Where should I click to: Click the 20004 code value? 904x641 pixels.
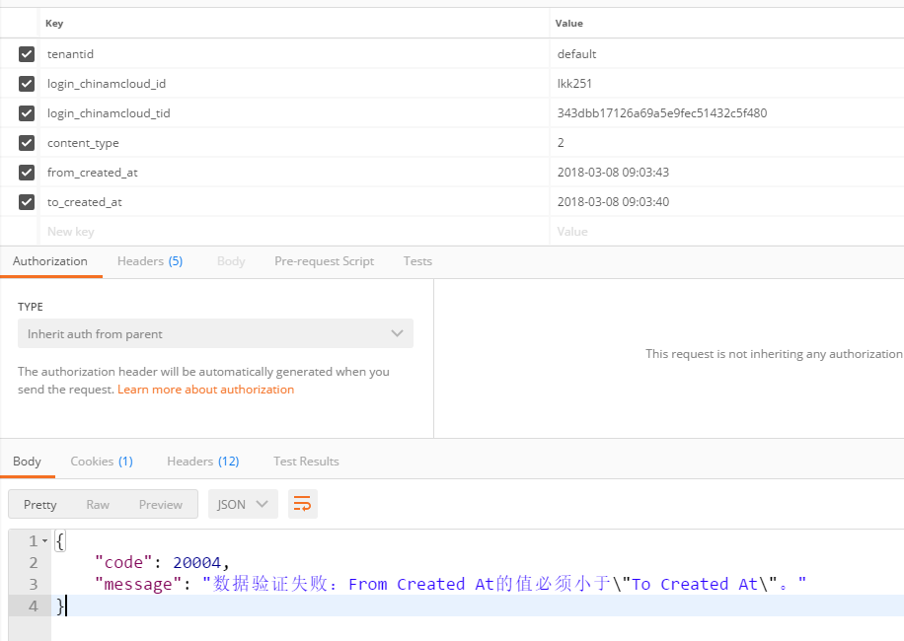pos(196,563)
